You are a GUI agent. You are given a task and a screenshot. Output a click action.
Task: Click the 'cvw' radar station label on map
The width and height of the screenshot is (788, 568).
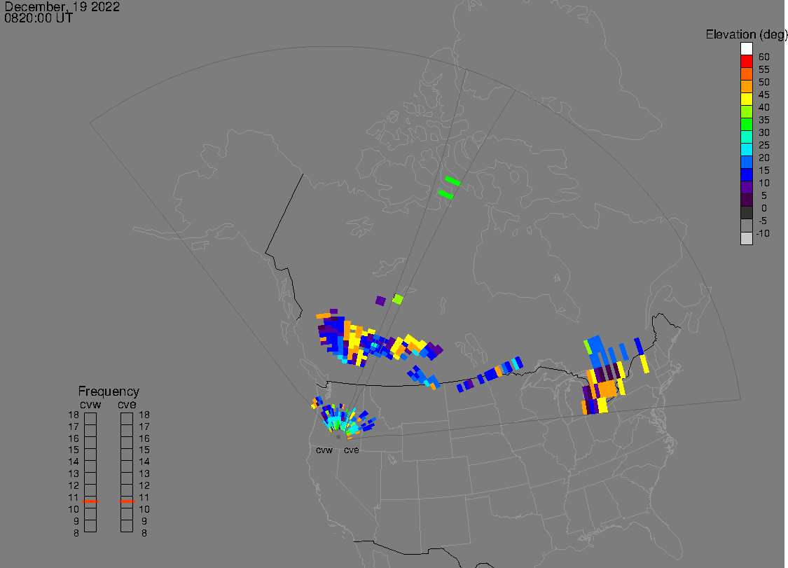[324, 450]
